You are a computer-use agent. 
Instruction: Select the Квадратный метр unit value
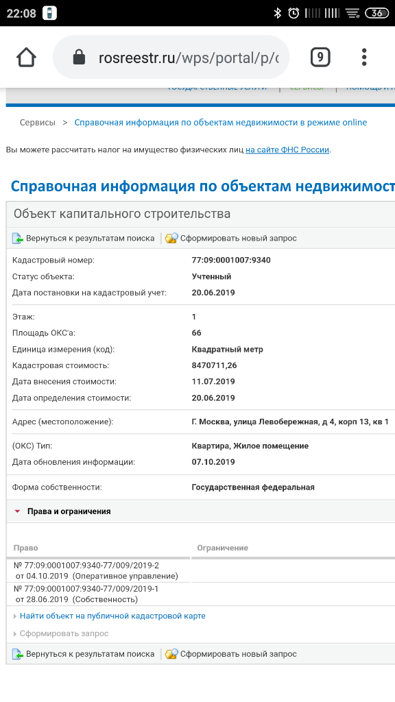(228, 349)
